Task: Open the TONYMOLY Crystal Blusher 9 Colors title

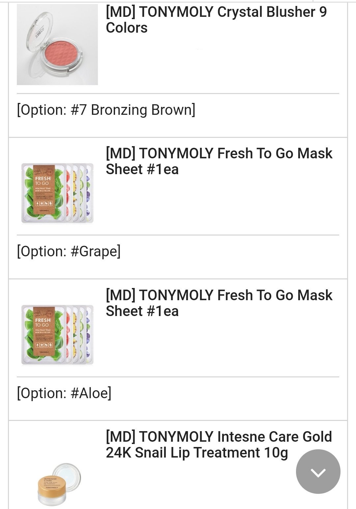Action: tap(216, 20)
